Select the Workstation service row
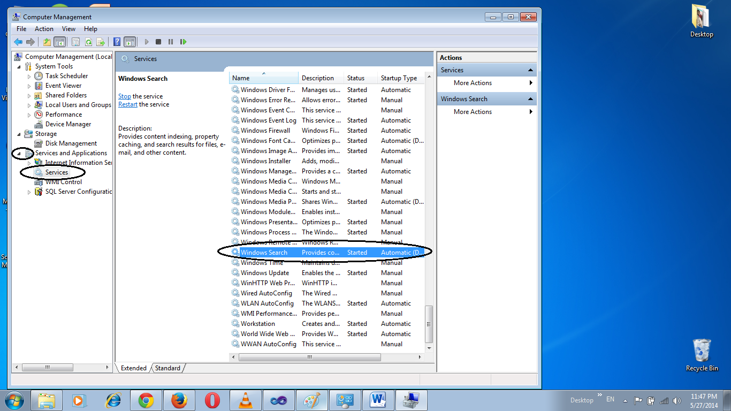Viewport: 731px width, 411px height. [327, 324]
